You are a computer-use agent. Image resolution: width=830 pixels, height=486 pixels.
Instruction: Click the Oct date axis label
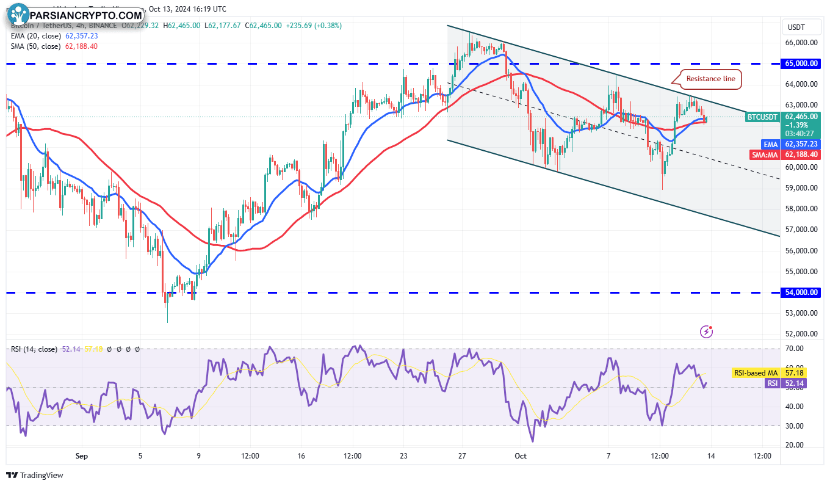(521, 456)
